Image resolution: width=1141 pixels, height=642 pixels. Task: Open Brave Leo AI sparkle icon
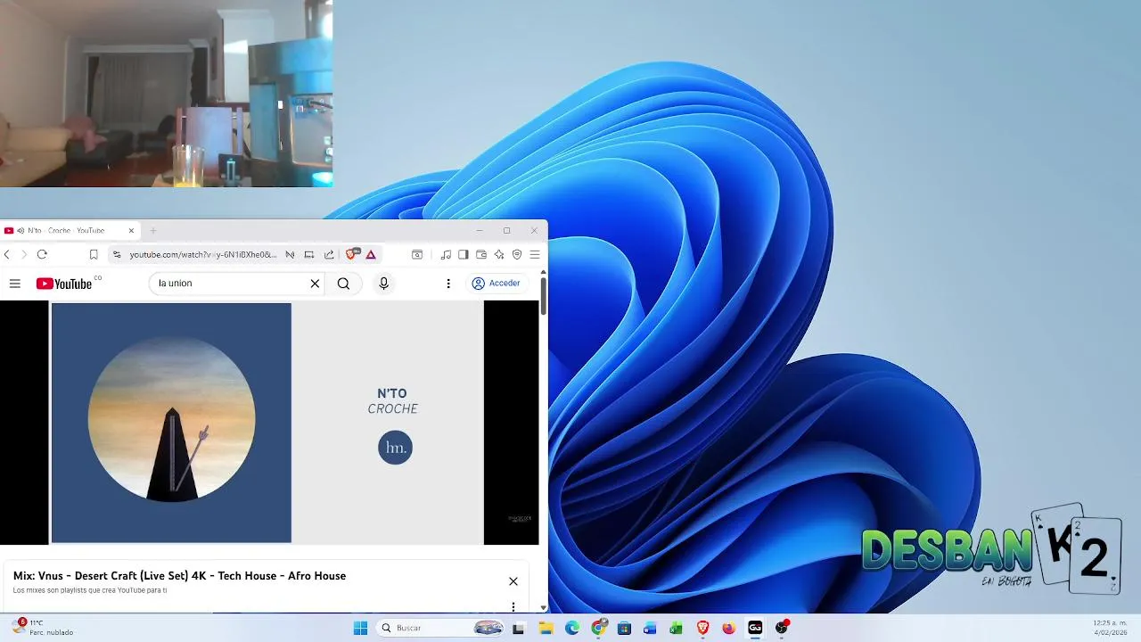coord(499,254)
